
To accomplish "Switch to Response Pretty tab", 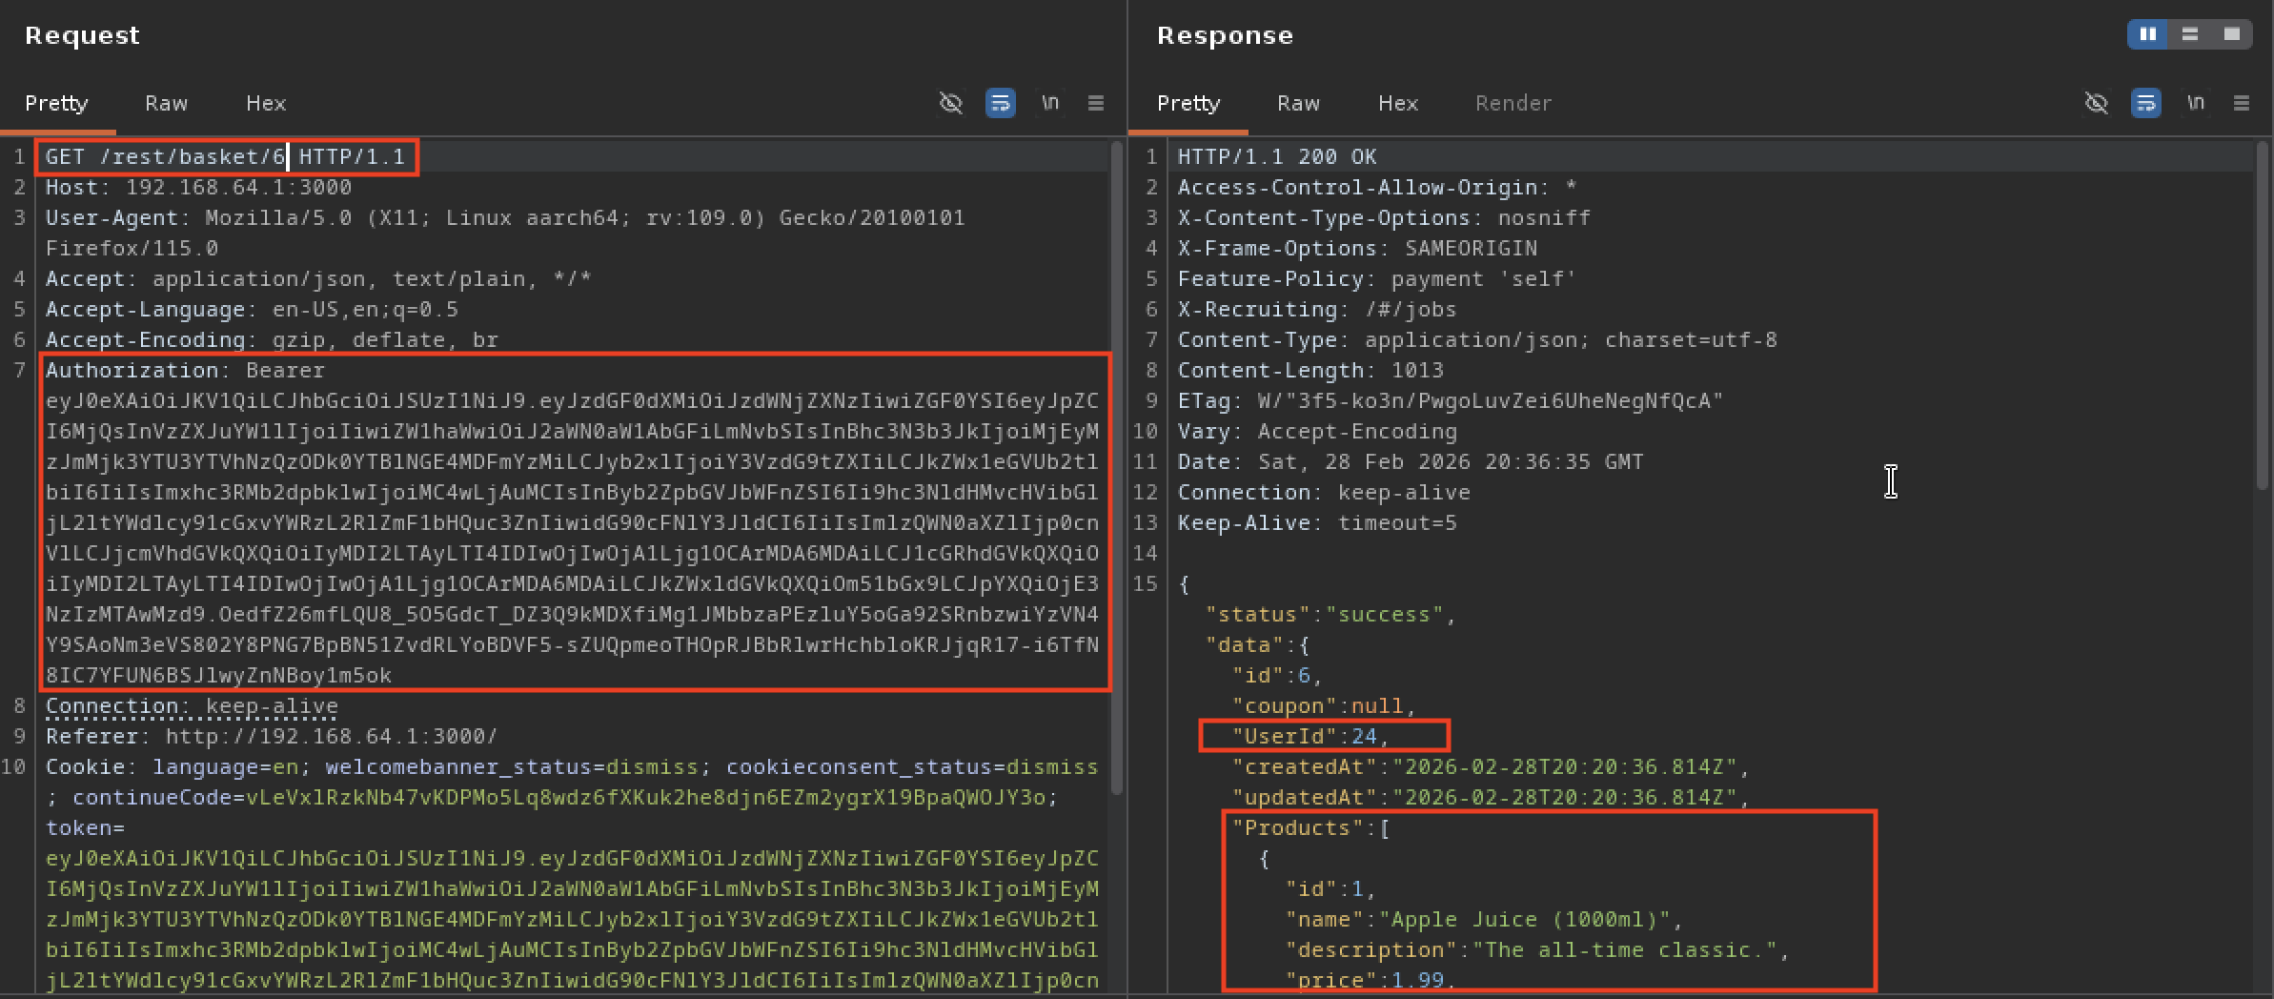I will tap(1188, 103).
